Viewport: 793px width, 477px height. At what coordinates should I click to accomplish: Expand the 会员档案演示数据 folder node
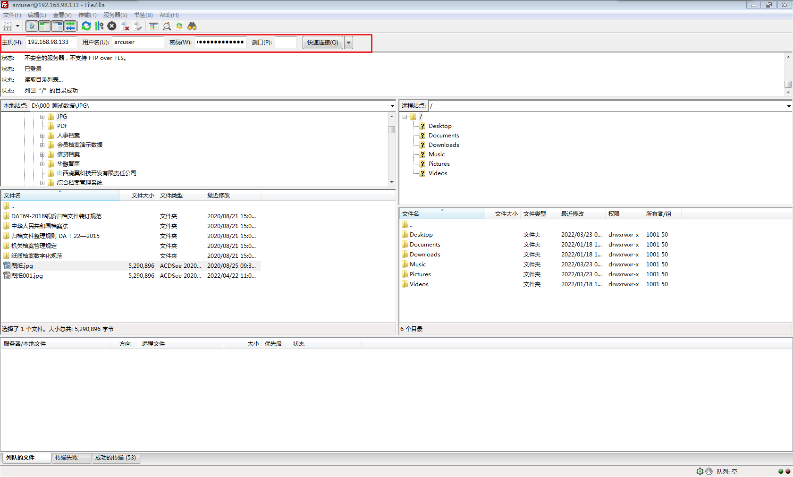[x=42, y=145]
